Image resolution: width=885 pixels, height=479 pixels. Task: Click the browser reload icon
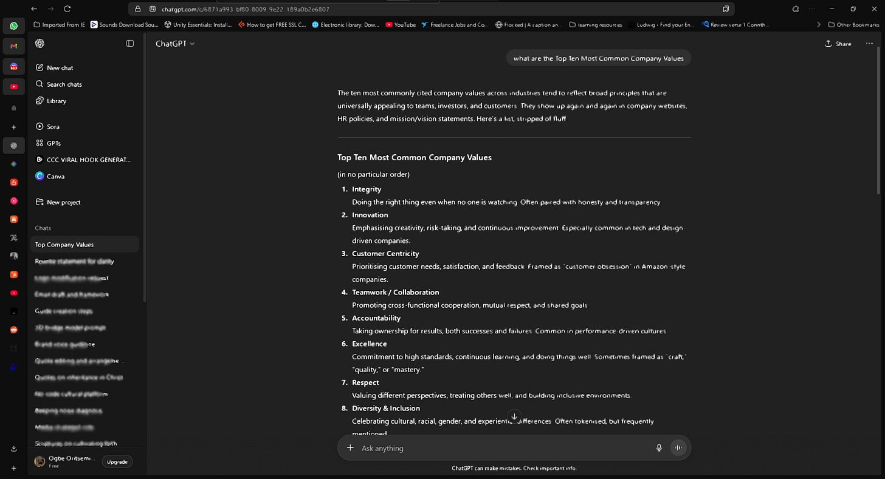[x=67, y=9]
